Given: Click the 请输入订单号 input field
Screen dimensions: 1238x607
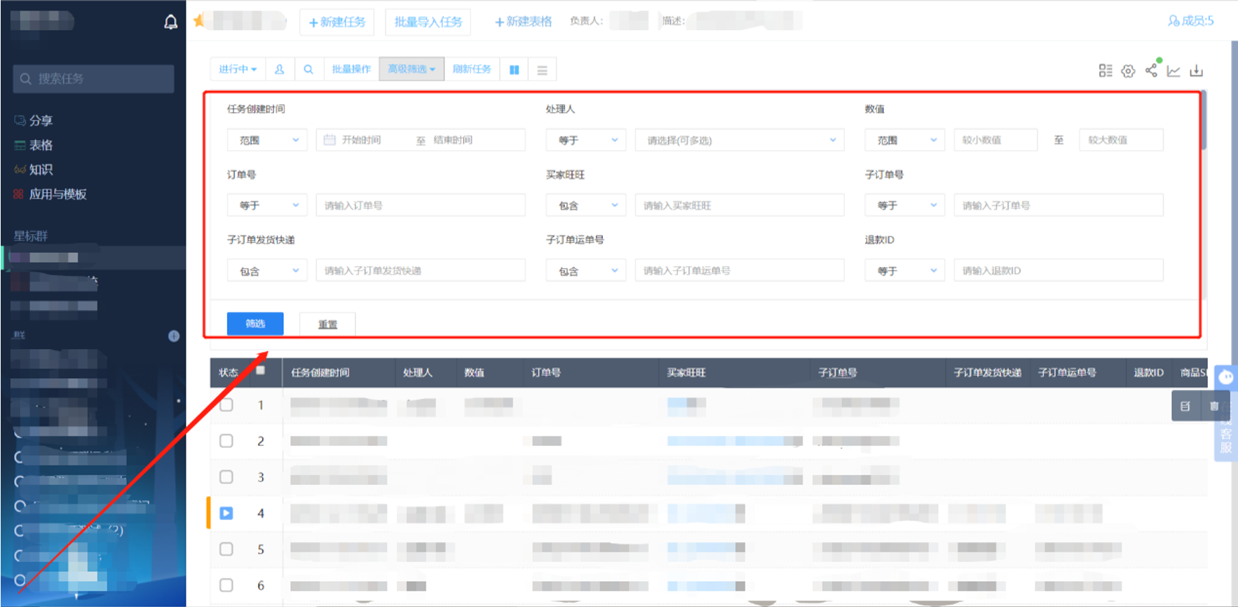Looking at the screenshot, I should click(x=421, y=205).
